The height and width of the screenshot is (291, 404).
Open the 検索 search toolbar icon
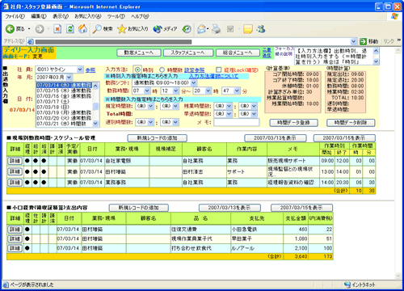tap(103, 29)
